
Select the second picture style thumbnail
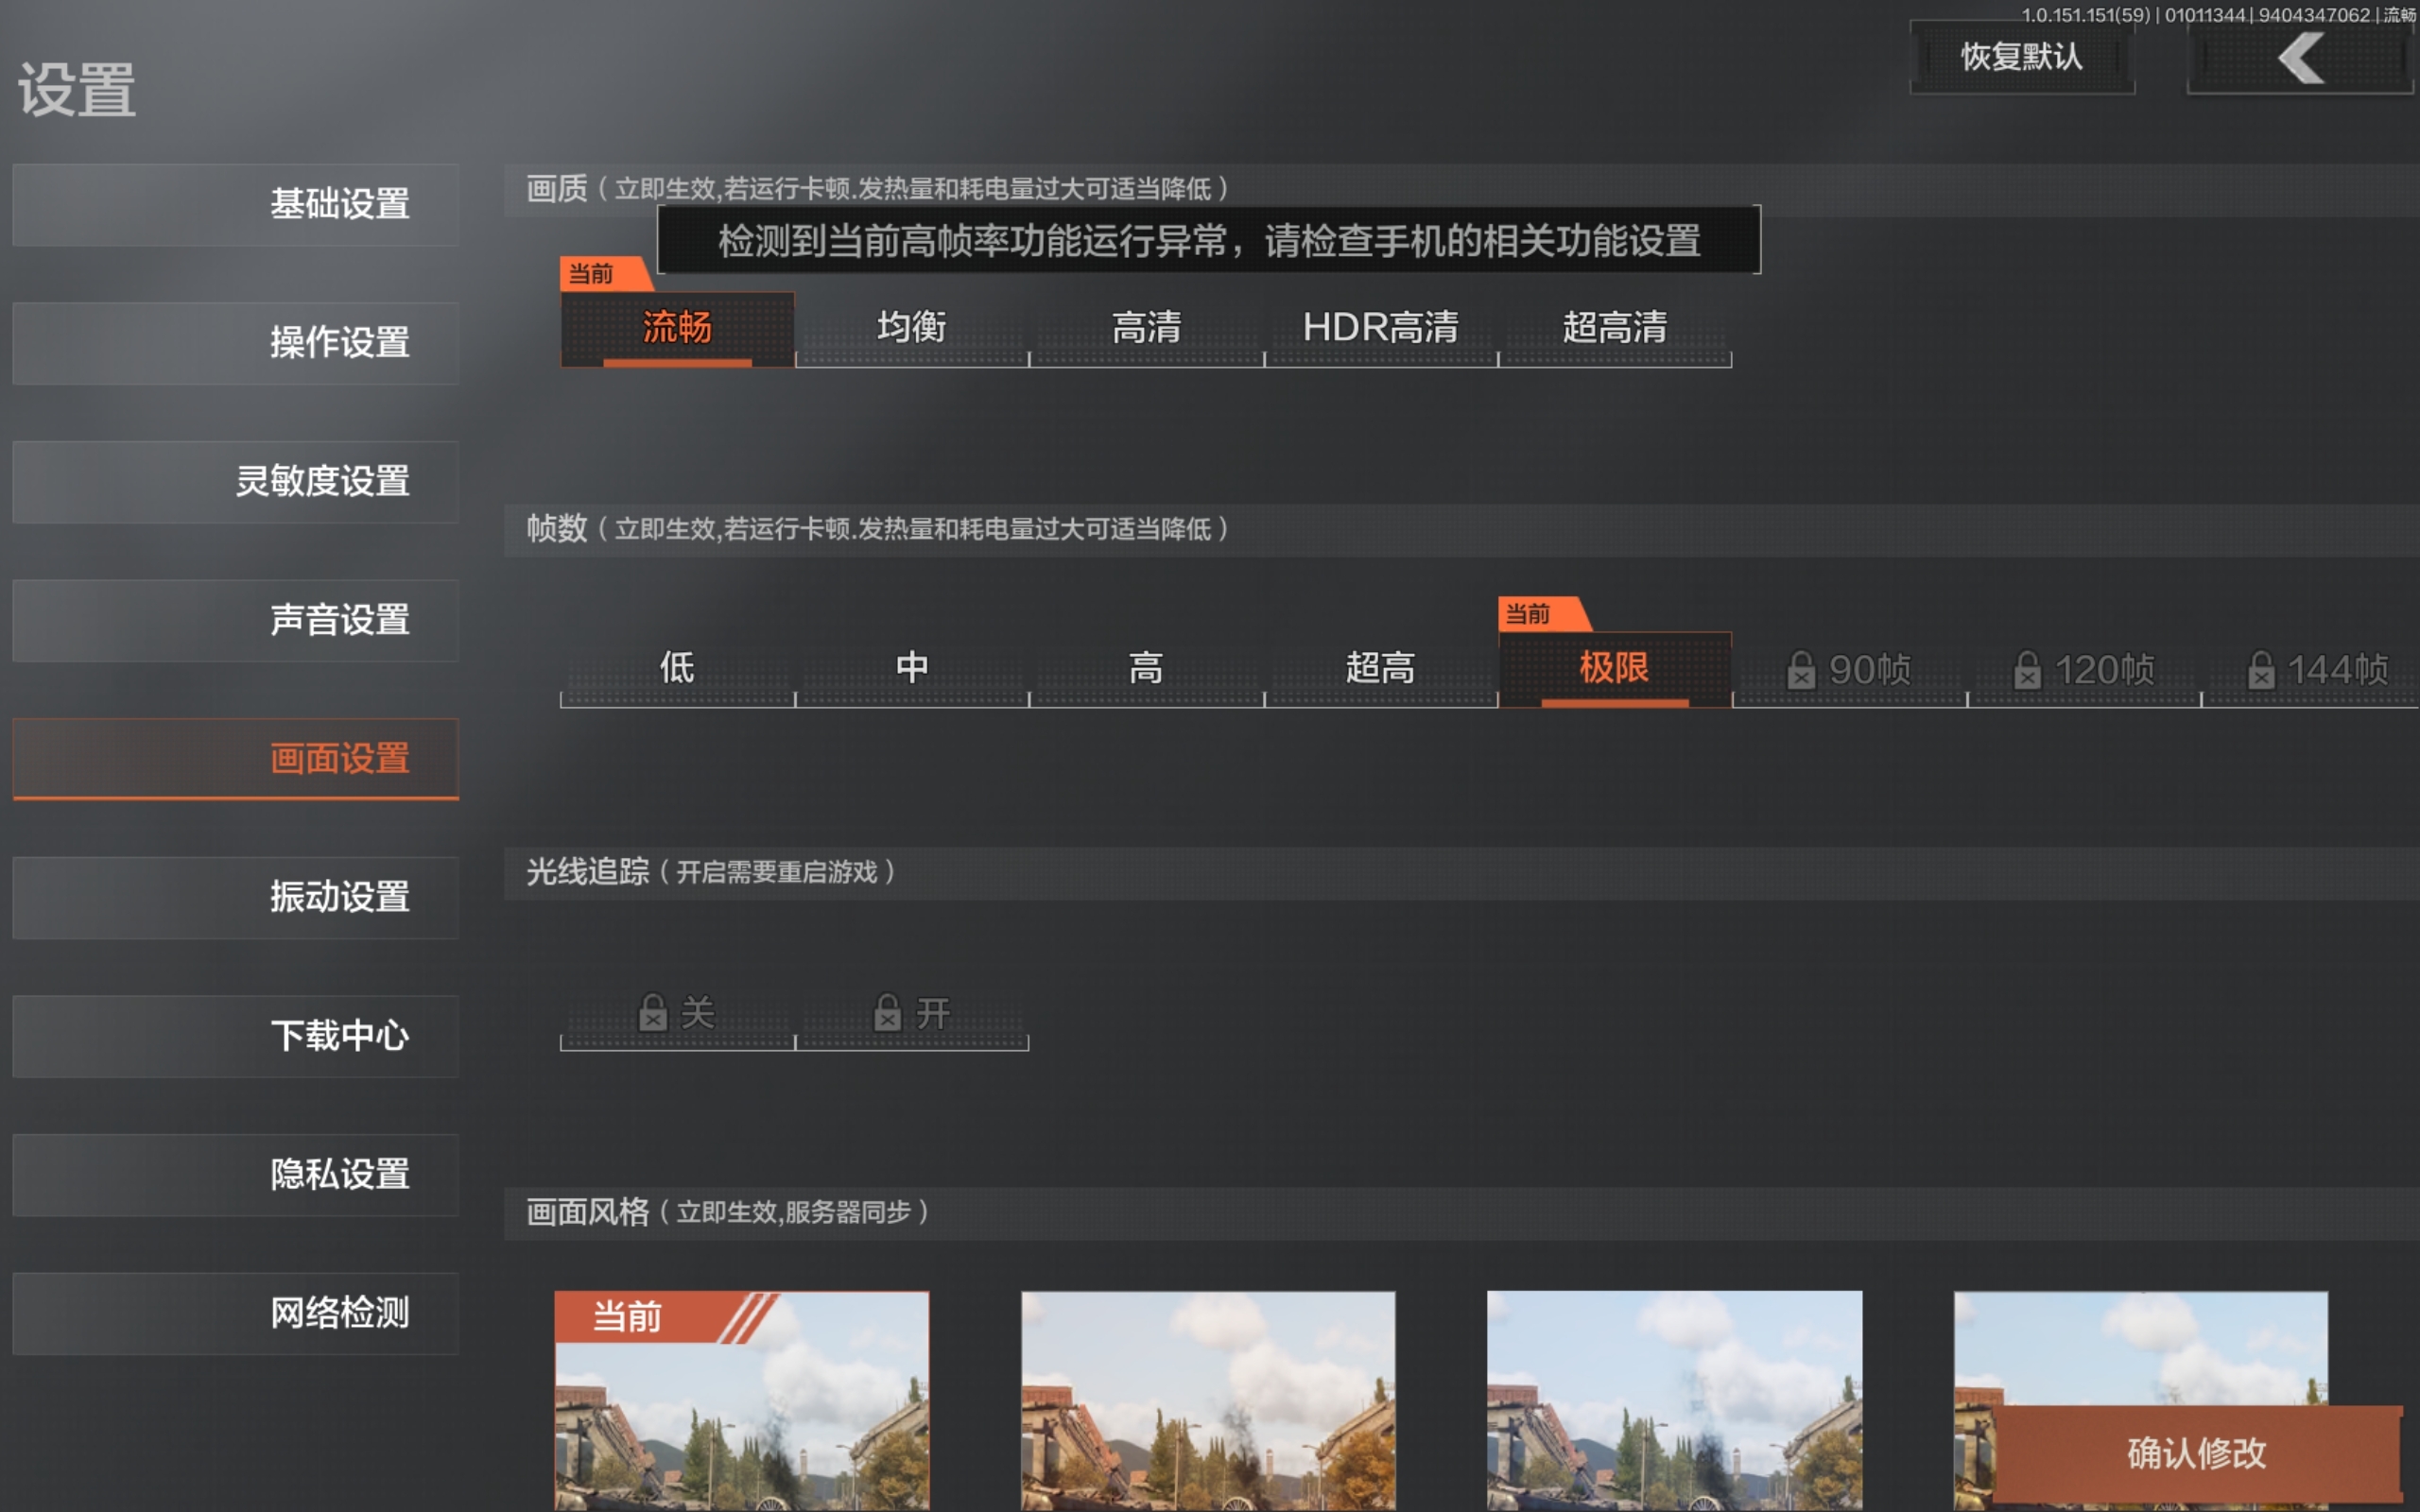[1208, 1401]
